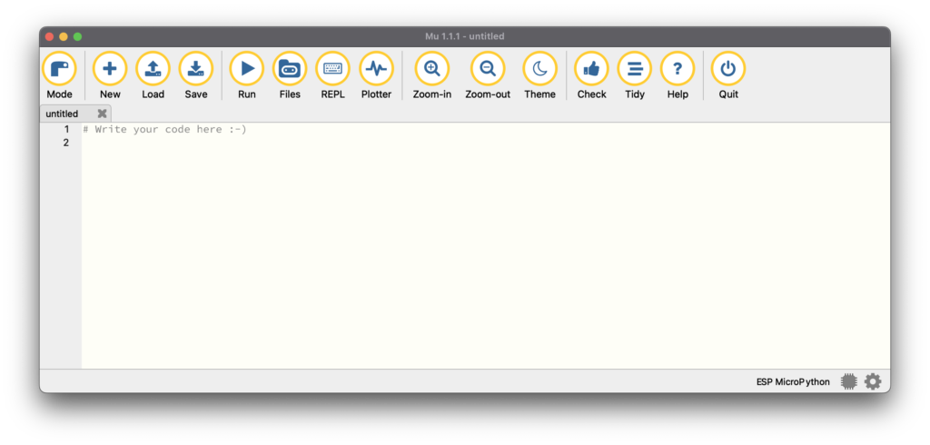Viewport: 930px width, 445px height.
Task: Save the current script
Action: tap(196, 75)
